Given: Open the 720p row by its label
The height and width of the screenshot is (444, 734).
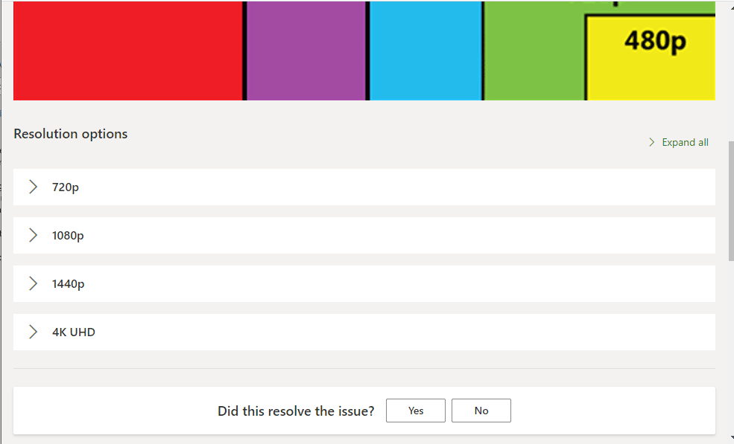Looking at the screenshot, I should (66, 187).
